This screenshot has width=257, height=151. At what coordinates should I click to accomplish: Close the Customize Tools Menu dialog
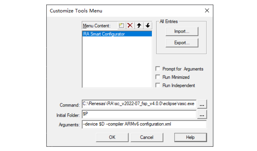pyautogui.click(x=207, y=10)
